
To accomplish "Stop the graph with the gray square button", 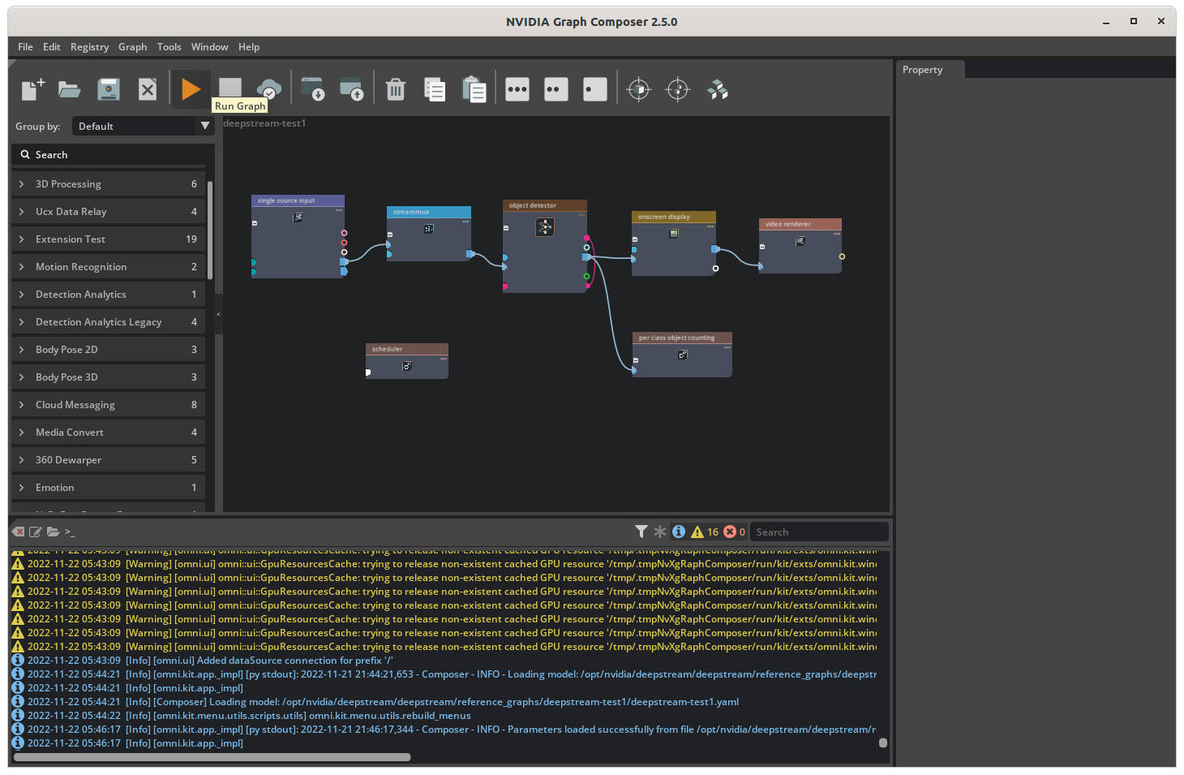I will (x=230, y=88).
